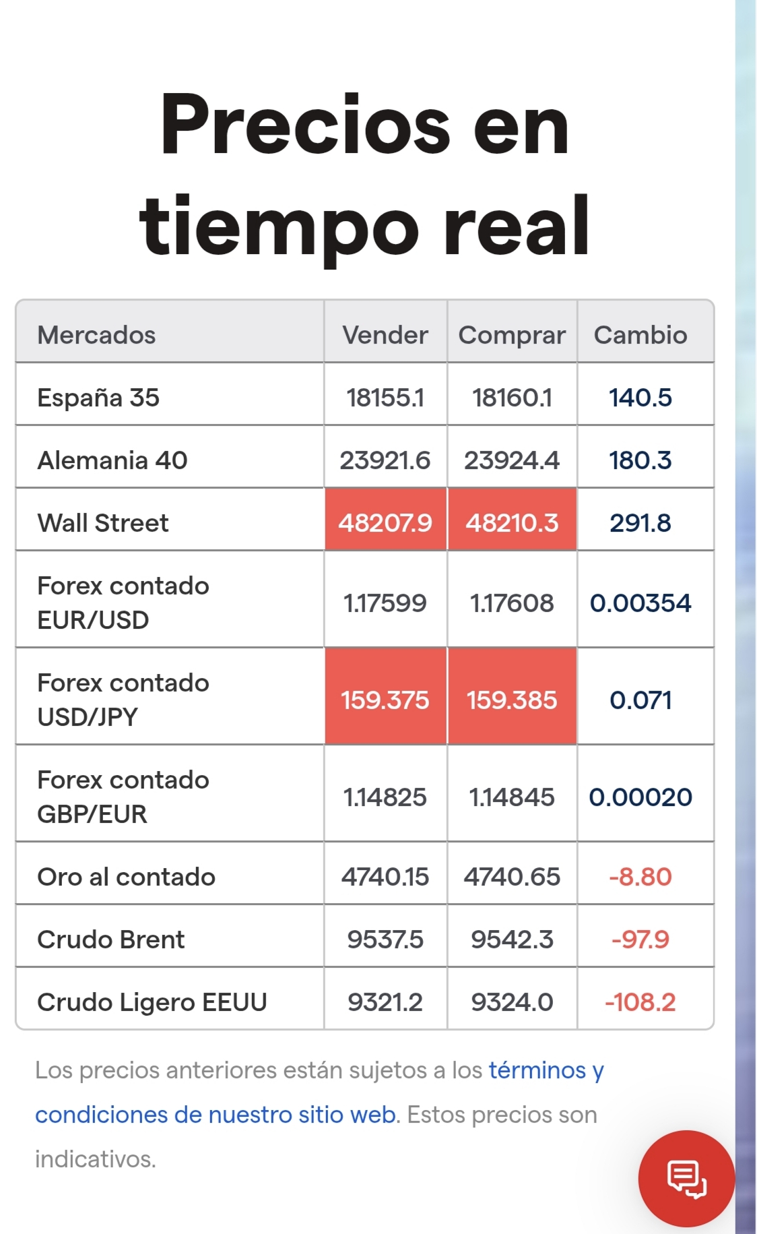Click the Vender column header
This screenshot has width=757, height=1234.
[x=385, y=335]
